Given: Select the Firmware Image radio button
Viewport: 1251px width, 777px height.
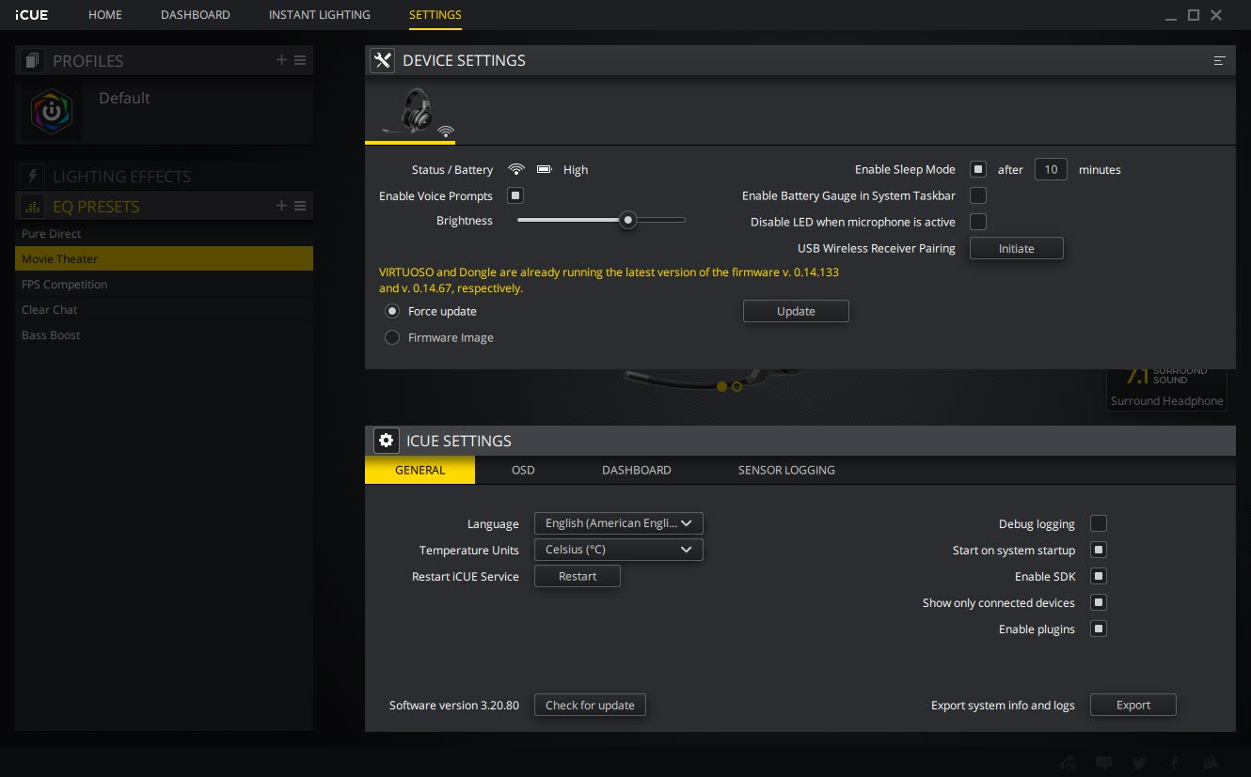Looking at the screenshot, I should coord(392,337).
